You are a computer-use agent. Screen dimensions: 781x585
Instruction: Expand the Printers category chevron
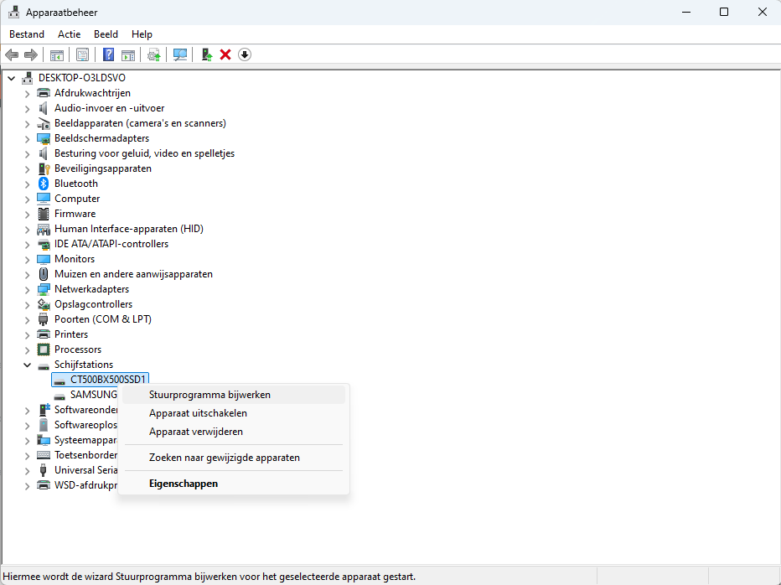(28, 335)
